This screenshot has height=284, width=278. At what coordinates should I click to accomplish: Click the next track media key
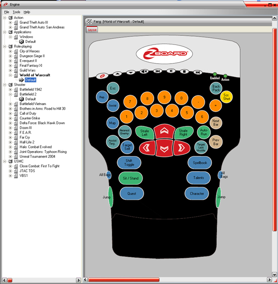198,72
